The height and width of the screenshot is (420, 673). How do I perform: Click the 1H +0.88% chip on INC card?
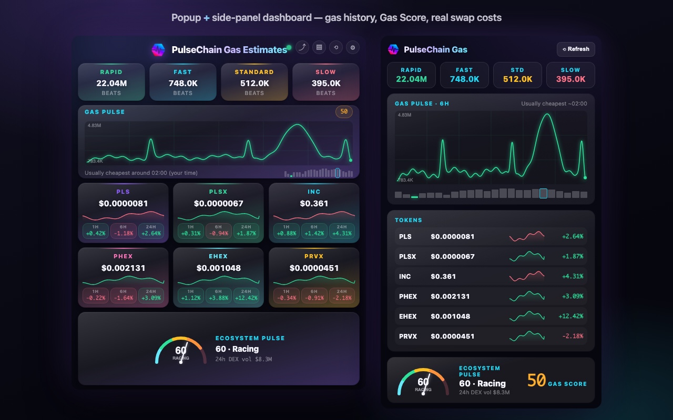tap(285, 230)
